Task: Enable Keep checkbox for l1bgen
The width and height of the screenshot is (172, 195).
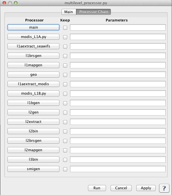Action: tap(65, 103)
